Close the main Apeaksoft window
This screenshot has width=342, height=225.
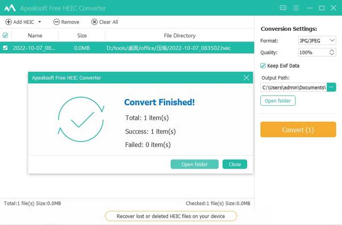click(x=333, y=8)
